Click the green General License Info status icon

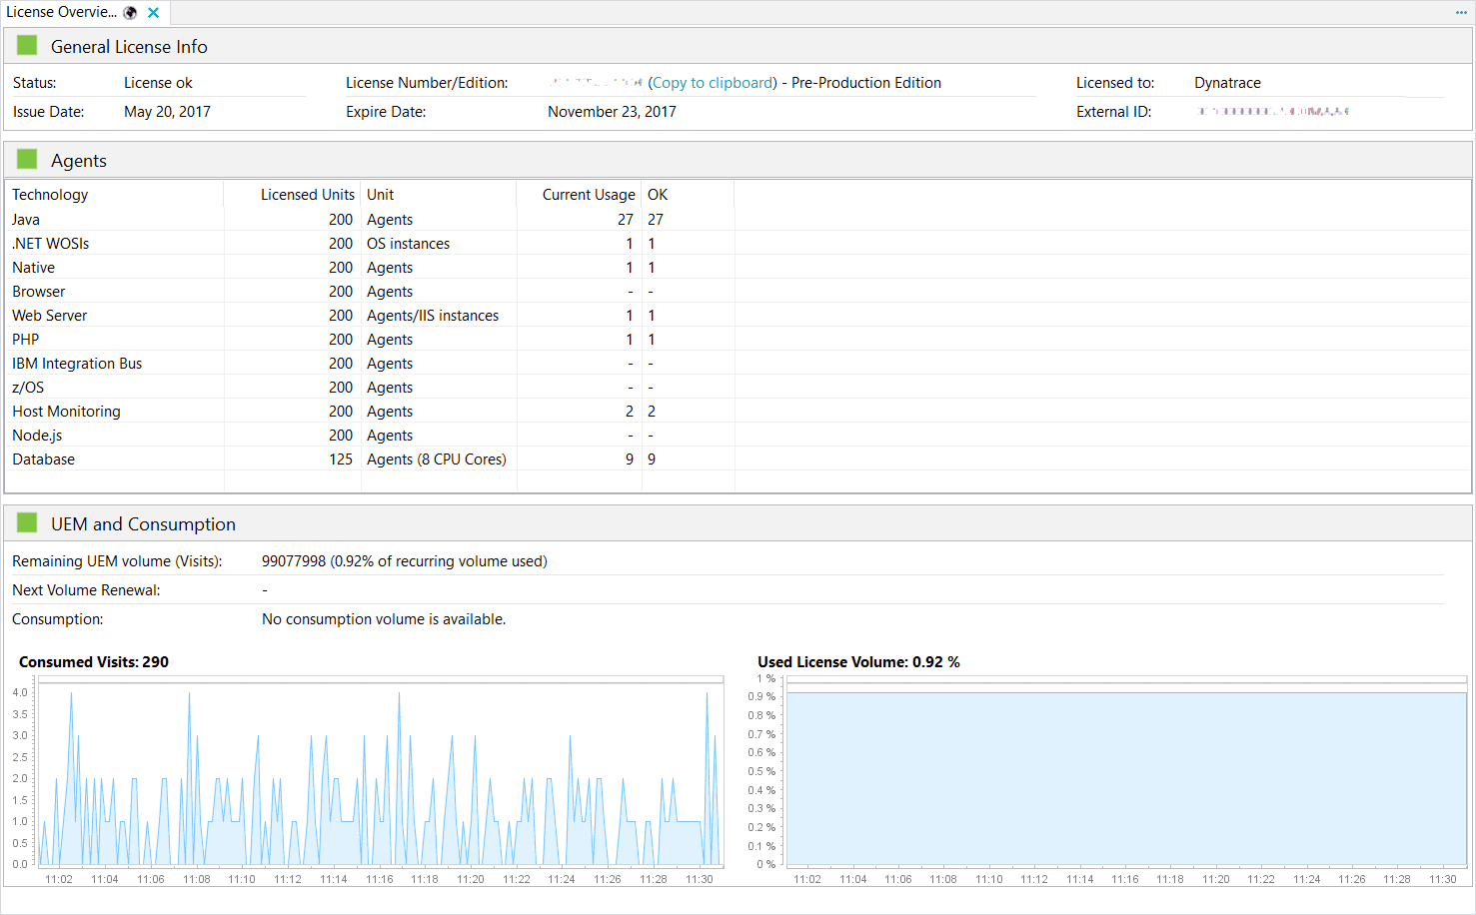27,46
